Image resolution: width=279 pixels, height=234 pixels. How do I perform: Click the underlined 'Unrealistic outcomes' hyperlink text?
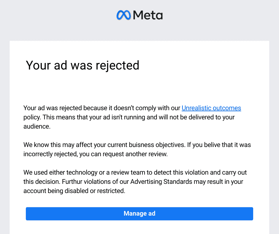coord(211,108)
